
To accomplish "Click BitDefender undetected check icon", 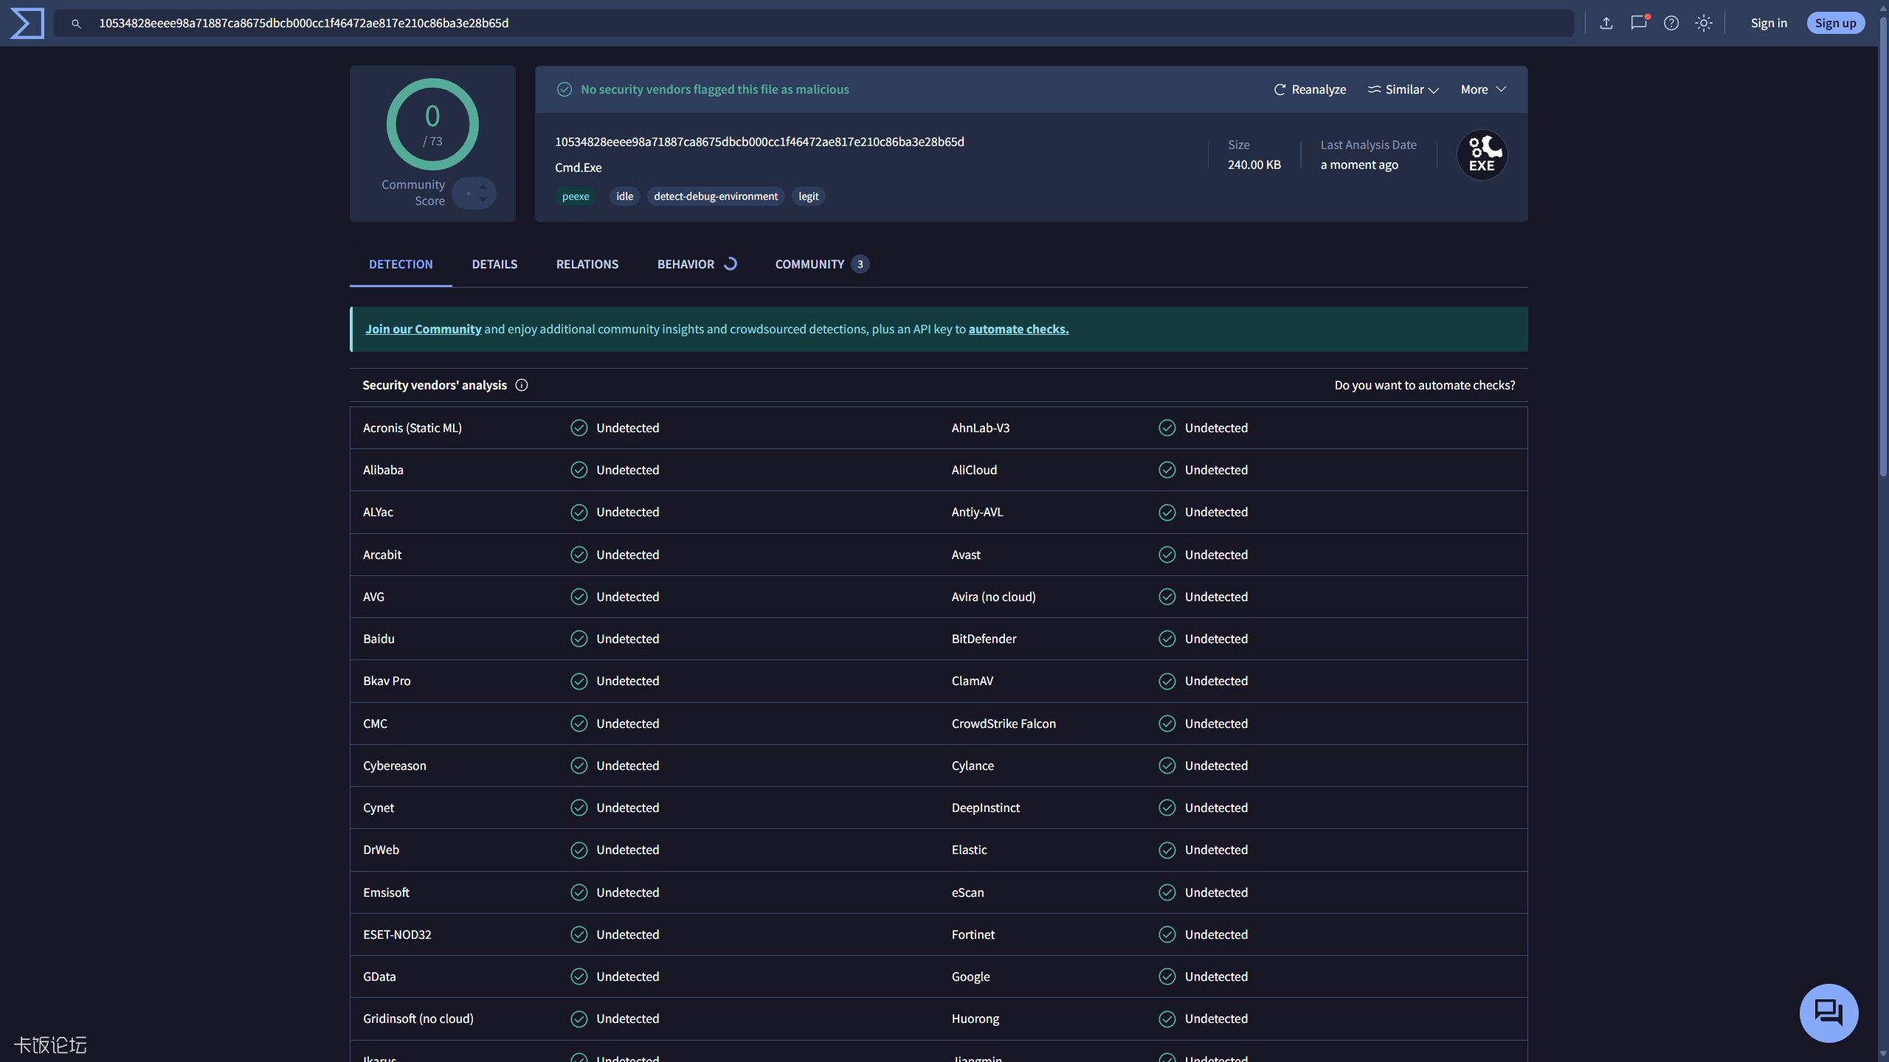I will coord(1167,639).
